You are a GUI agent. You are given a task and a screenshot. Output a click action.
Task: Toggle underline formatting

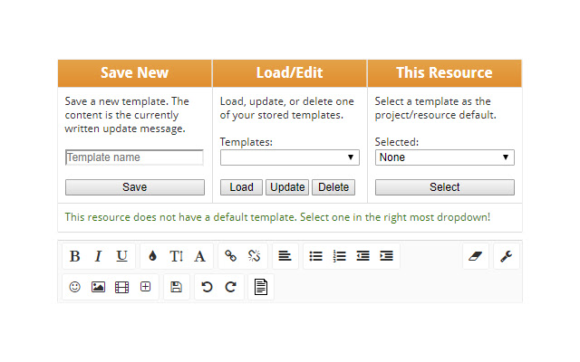coord(121,256)
